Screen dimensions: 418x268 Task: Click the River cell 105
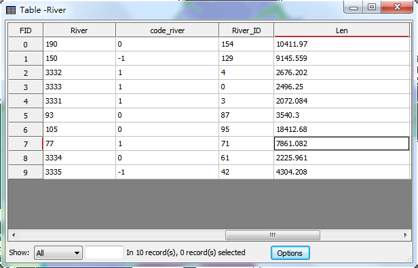coord(79,129)
